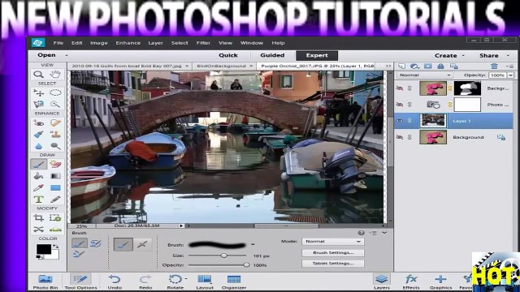Open the Organizer
Screen dimensions: 520x292
coord(234,281)
